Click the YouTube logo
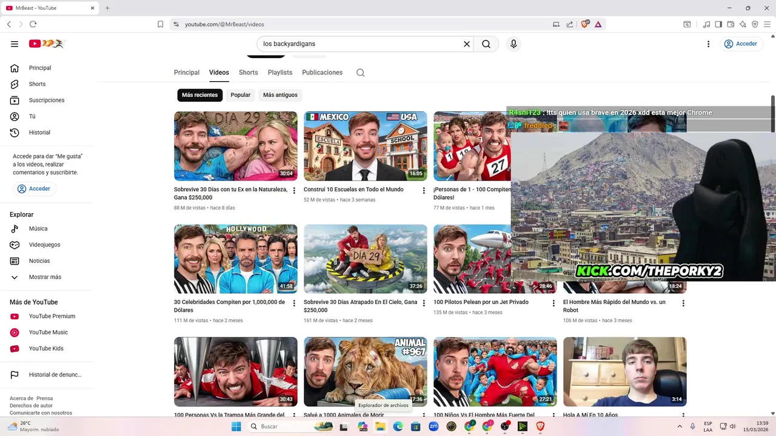 [46, 44]
